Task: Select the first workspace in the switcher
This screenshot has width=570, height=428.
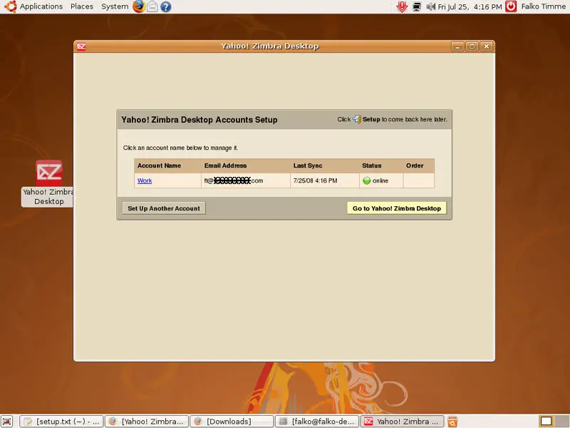Action: point(546,422)
